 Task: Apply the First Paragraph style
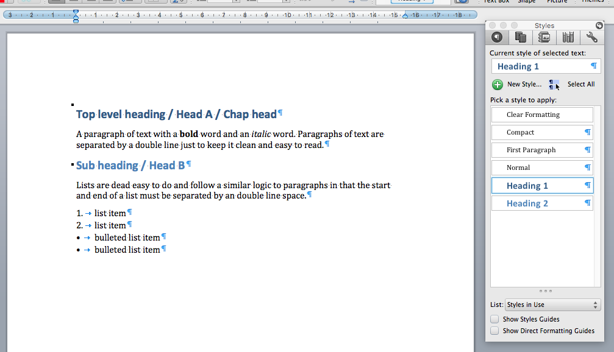[x=542, y=150]
